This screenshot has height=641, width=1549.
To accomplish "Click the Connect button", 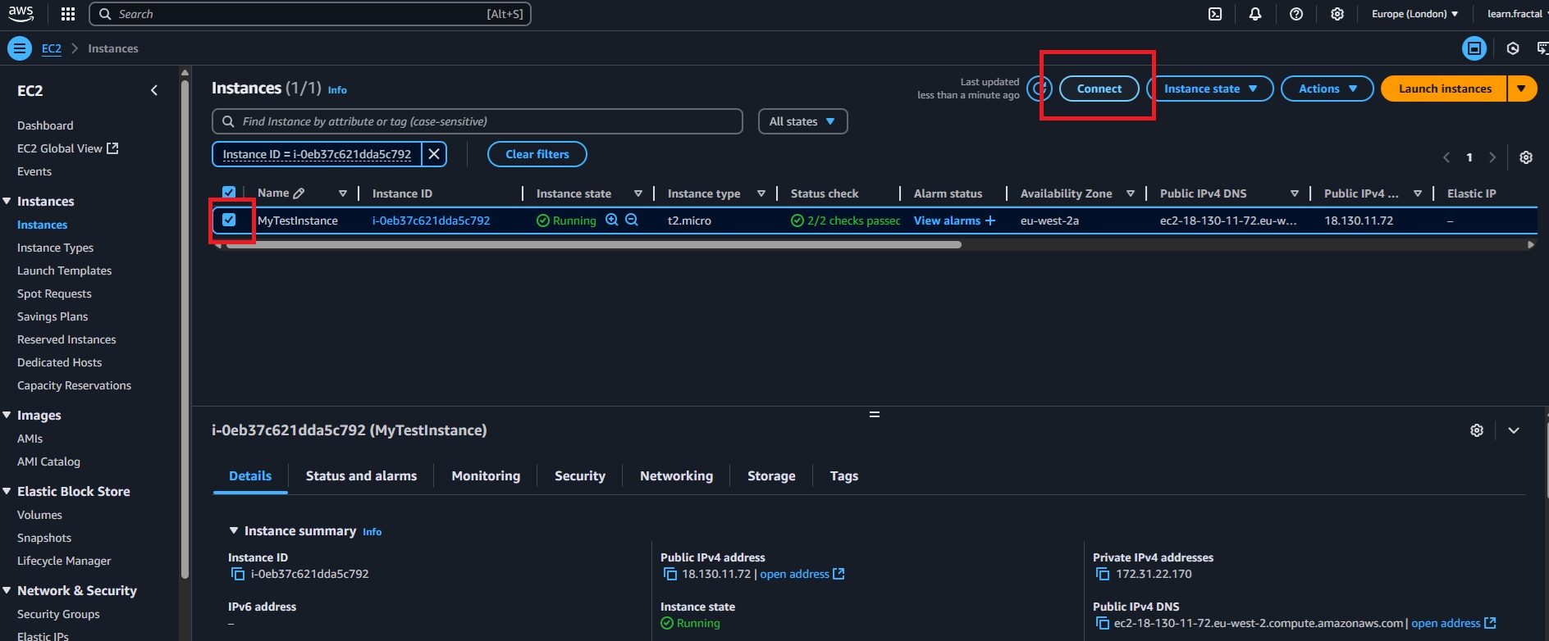I will click(1099, 89).
